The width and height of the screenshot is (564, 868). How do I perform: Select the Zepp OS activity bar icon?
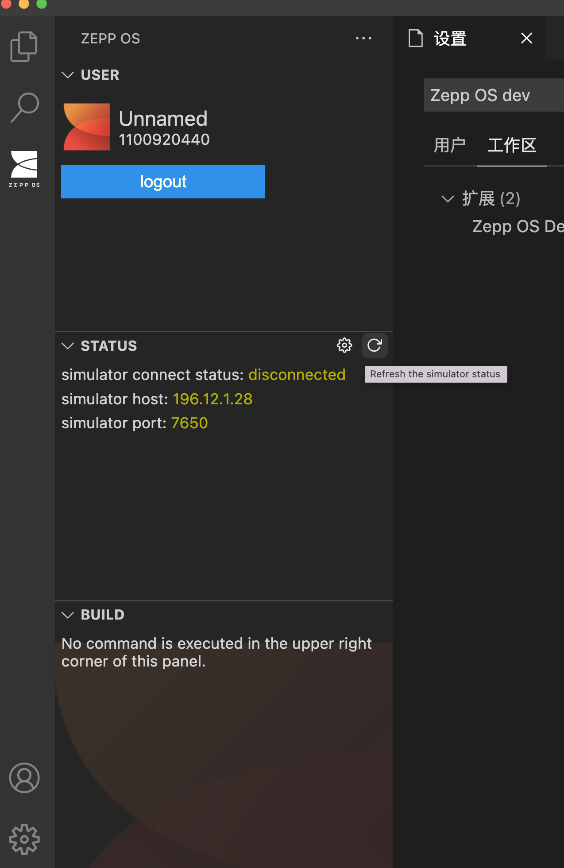[24, 169]
